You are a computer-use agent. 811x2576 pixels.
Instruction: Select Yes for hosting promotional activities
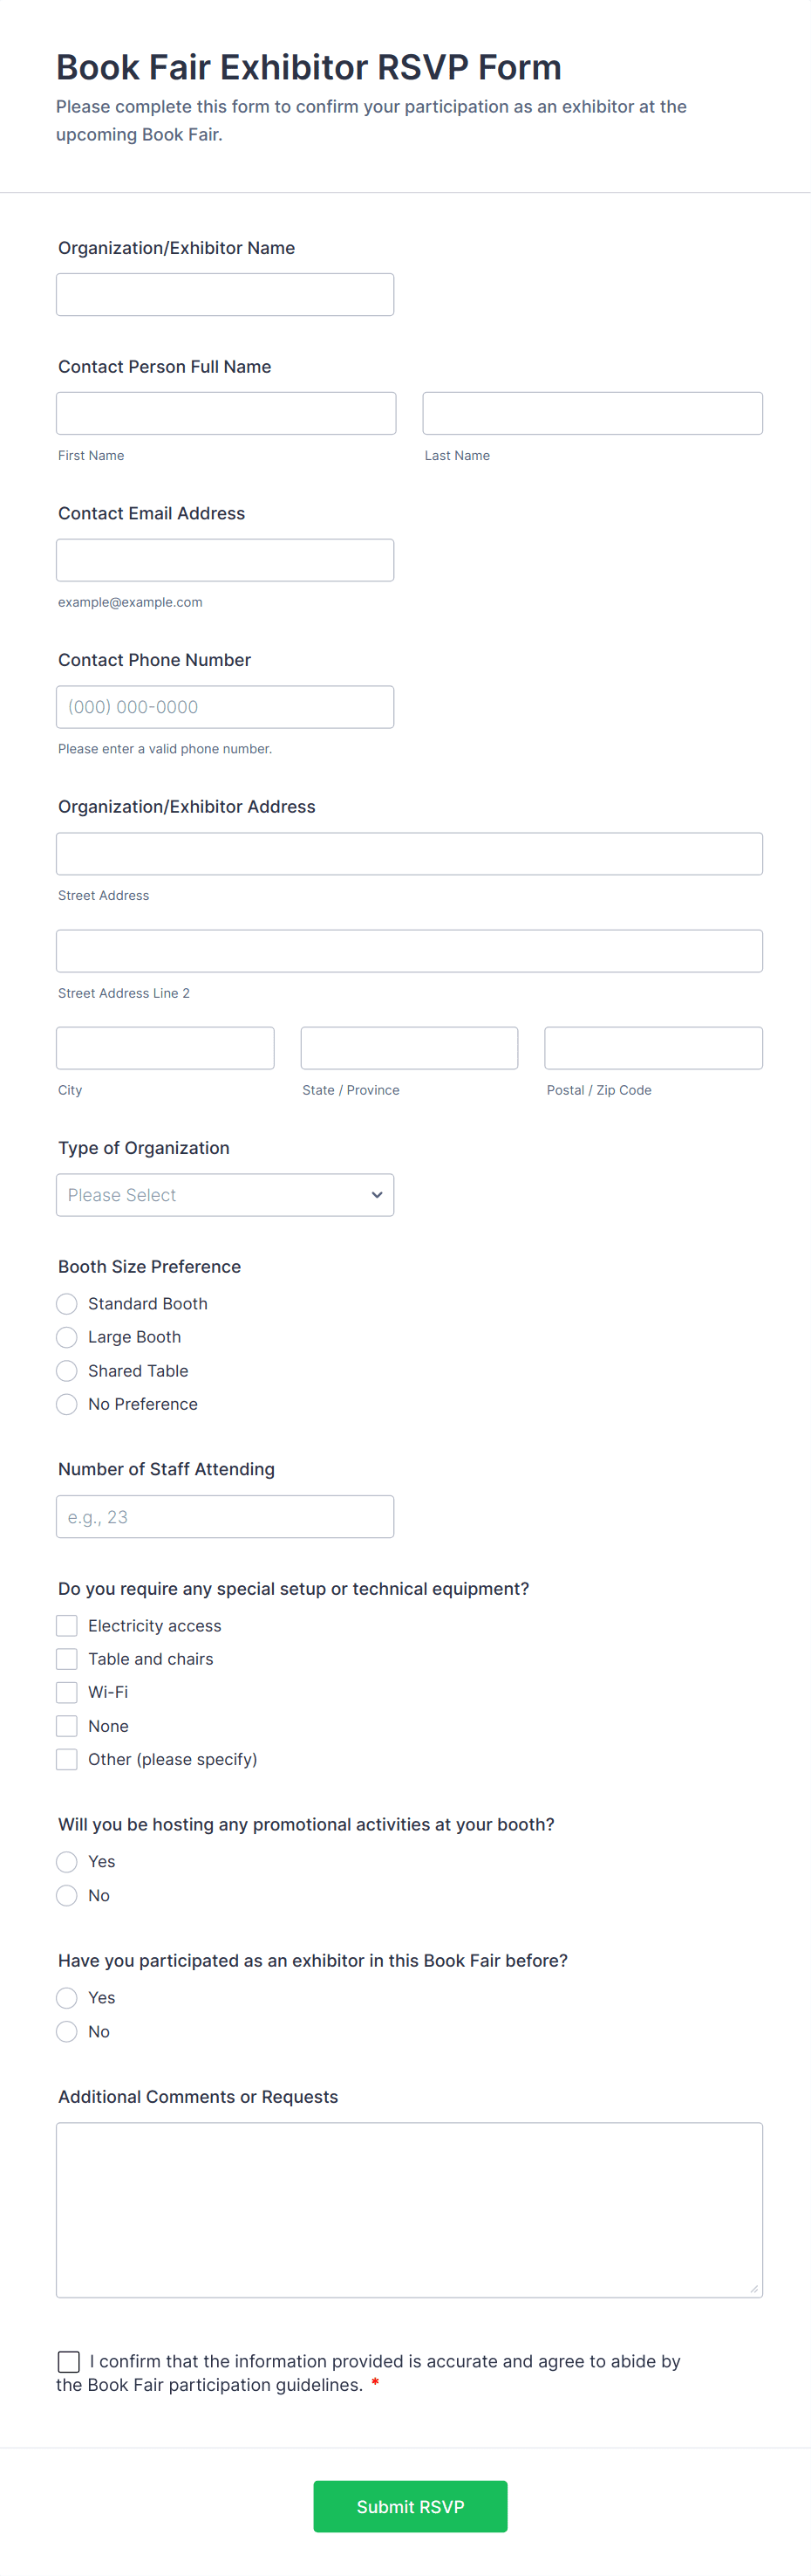[x=67, y=1862]
